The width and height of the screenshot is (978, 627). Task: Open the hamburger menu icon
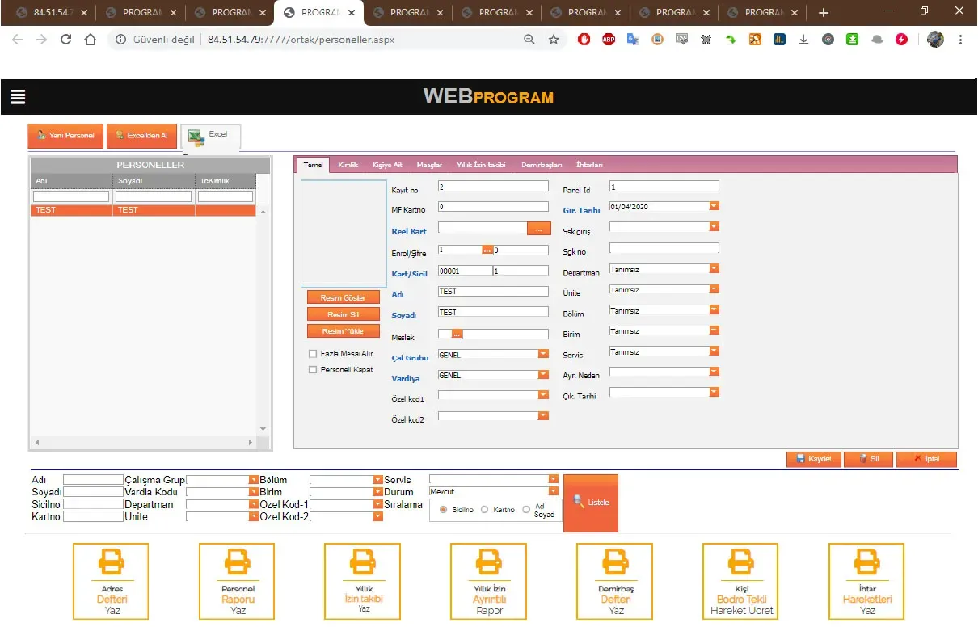click(18, 97)
